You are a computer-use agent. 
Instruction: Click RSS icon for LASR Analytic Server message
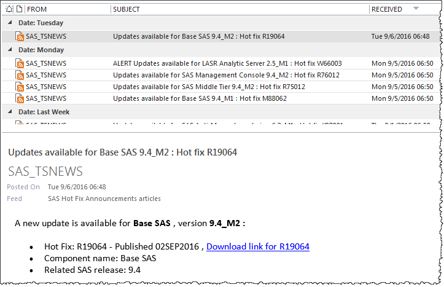pyautogui.click(x=20, y=63)
